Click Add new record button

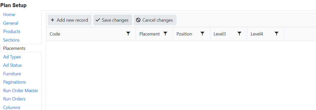click(x=69, y=20)
